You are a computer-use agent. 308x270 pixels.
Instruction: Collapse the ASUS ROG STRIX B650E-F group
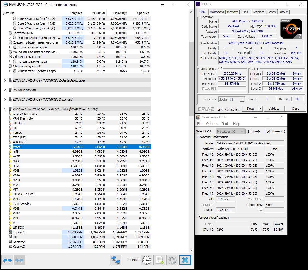(5, 109)
